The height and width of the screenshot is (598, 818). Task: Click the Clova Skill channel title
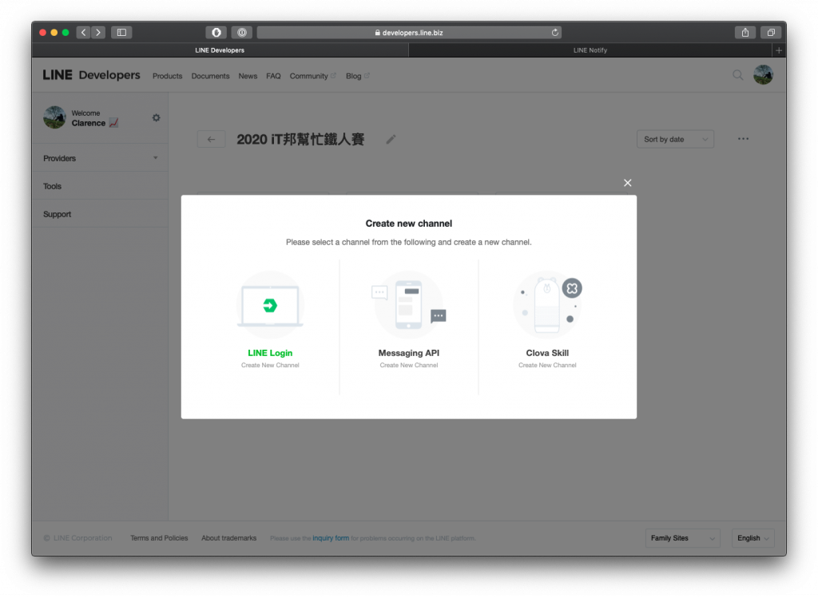[547, 353]
